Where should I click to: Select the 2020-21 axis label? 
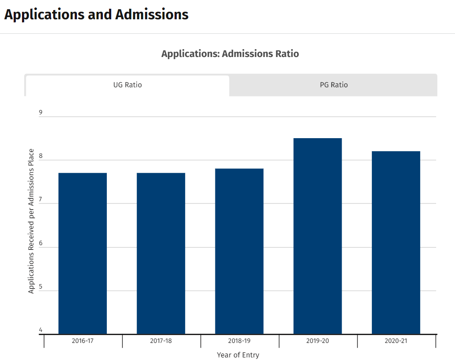point(396,341)
